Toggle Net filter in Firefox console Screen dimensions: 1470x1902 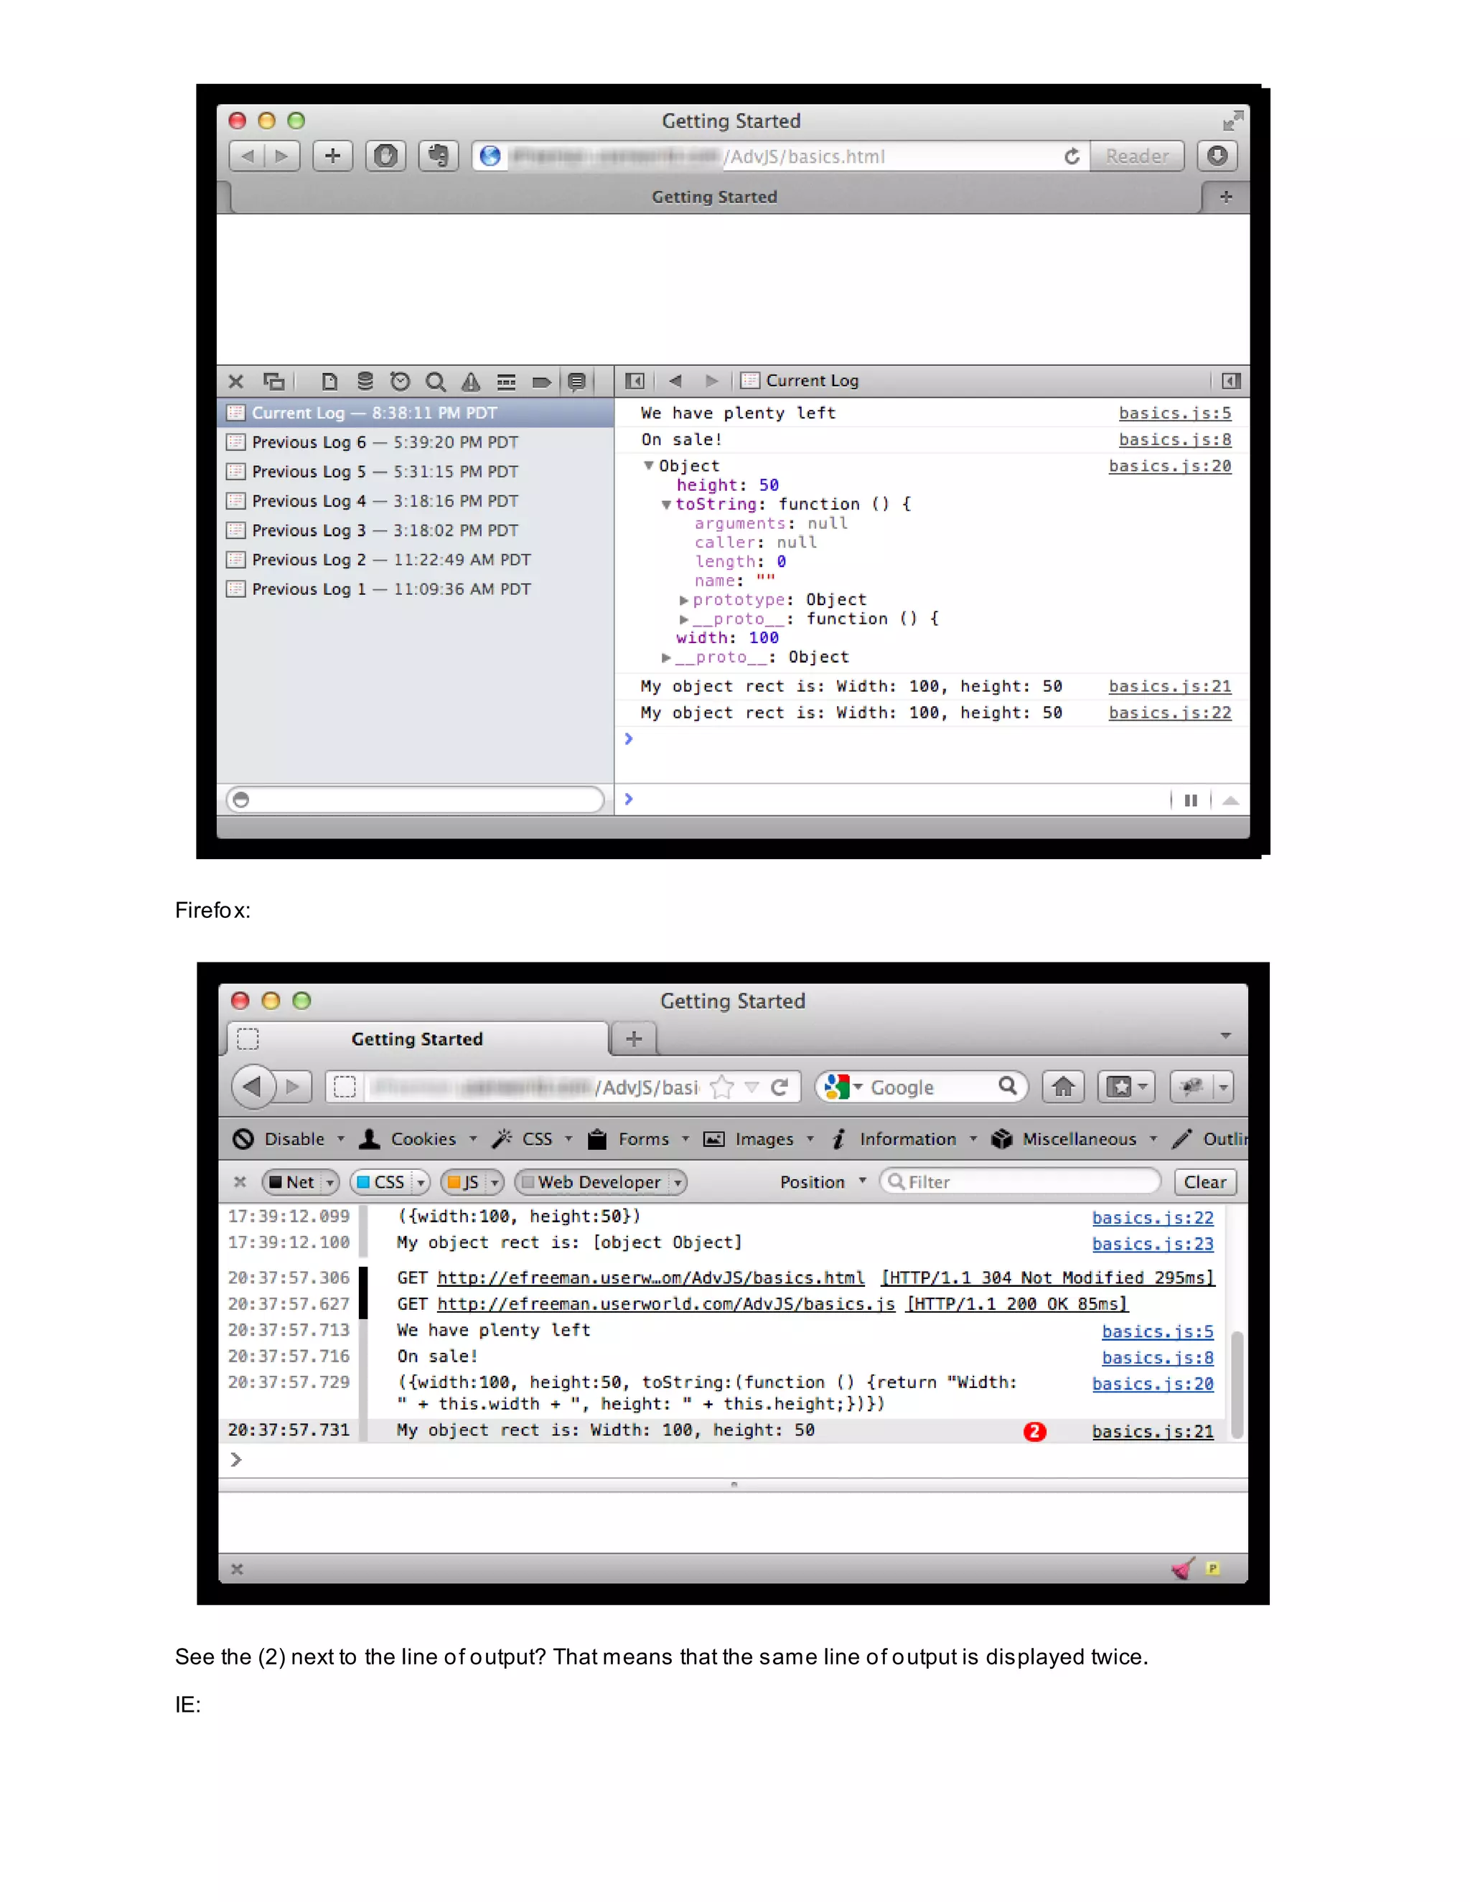pyautogui.click(x=301, y=1182)
